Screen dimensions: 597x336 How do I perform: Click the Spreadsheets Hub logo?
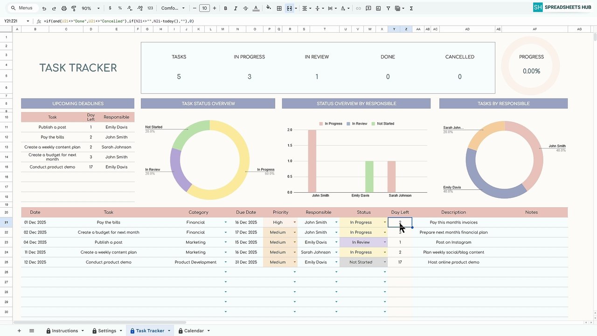[x=562, y=7]
